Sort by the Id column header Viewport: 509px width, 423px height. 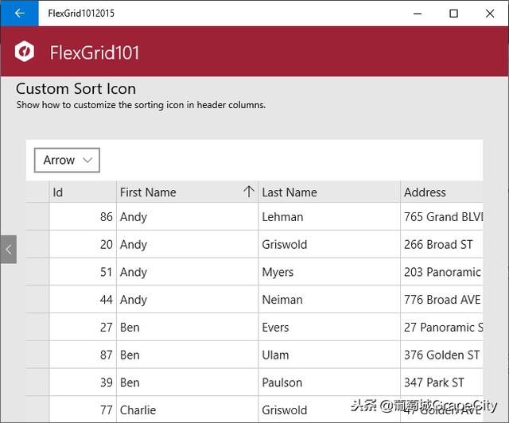tap(83, 192)
